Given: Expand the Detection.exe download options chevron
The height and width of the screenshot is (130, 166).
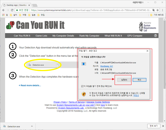Looking at the screenshot, I should 32,126.
